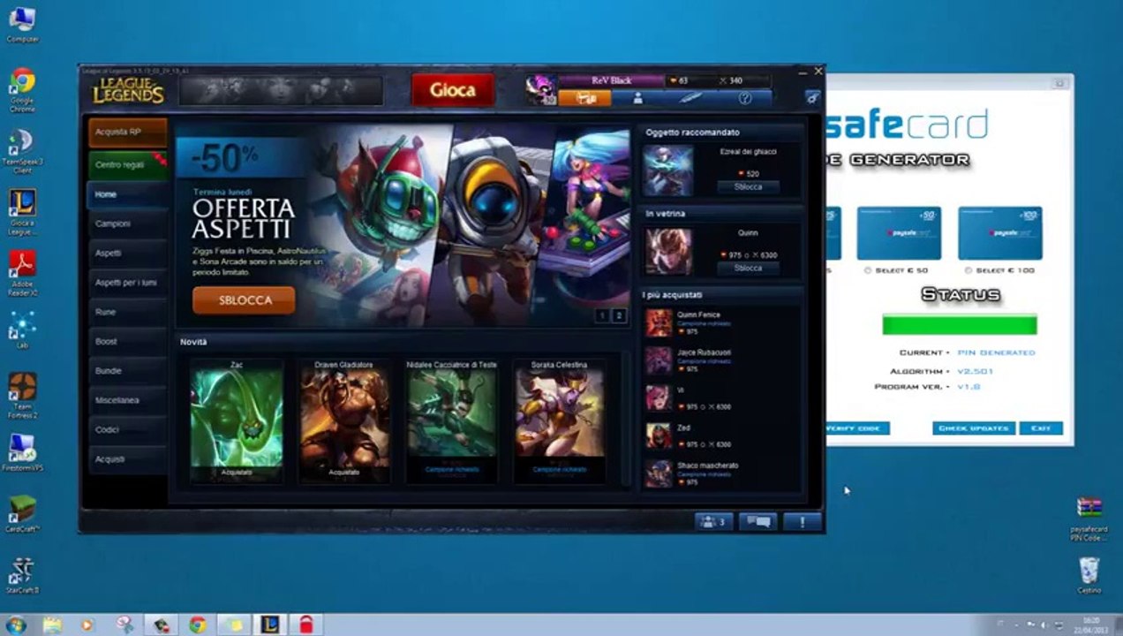Select Shaco mascherato in most purchased list
Screen dimensions: 1123x636
click(721, 473)
